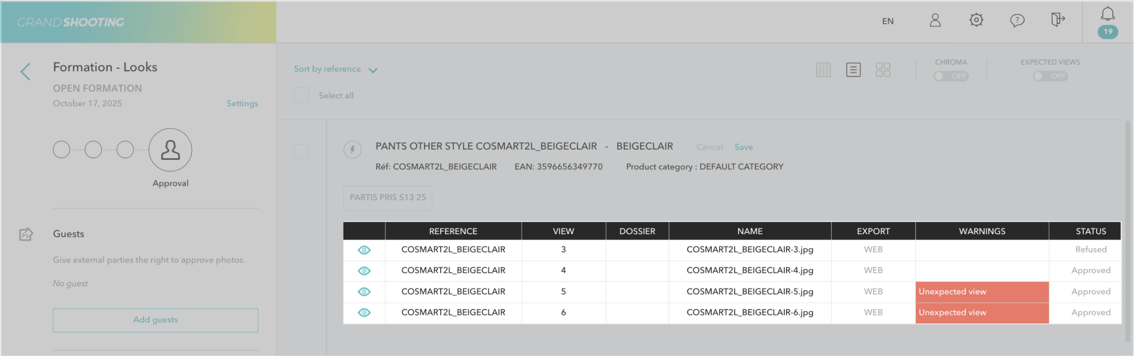Open the user profile icon

pos(935,20)
